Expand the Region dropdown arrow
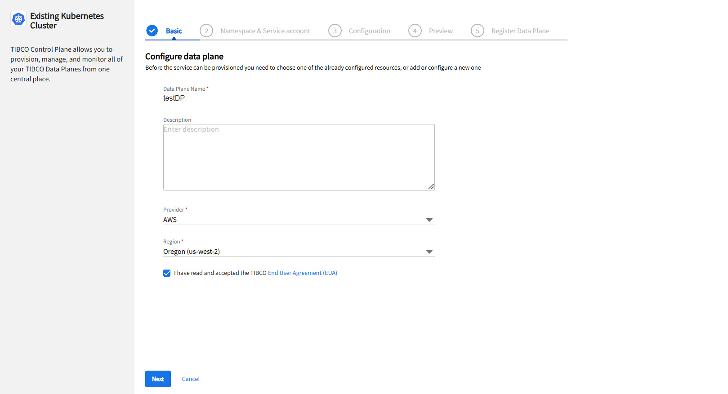The width and height of the screenshot is (728, 394). tap(429, 252)
